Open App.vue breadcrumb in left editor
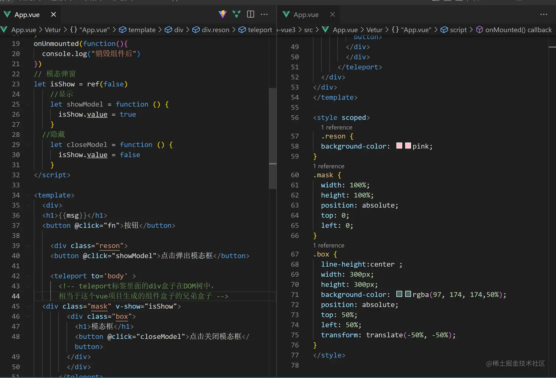The image size is (556, 378). [24, 30]
